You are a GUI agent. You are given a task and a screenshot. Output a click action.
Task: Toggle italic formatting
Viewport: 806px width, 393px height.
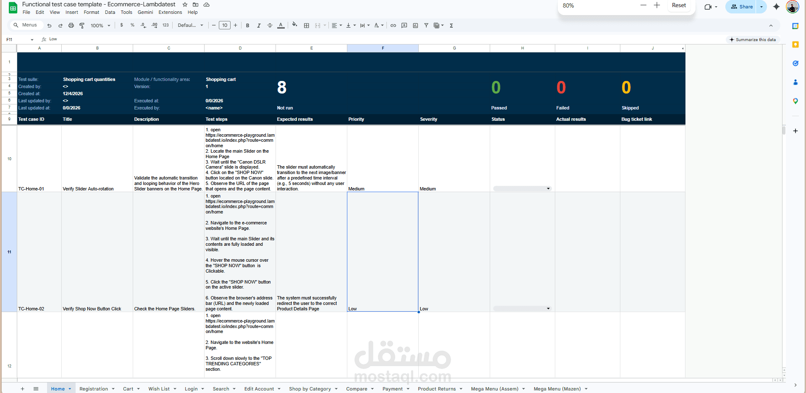click(x=259, y=26)
